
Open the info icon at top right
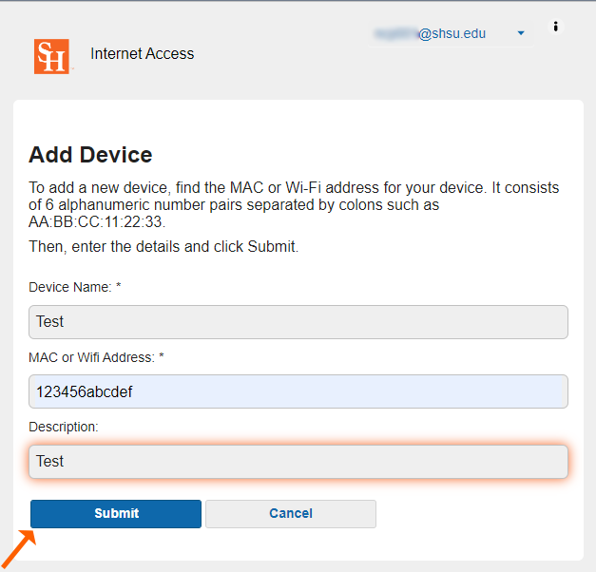pos(556,27)
